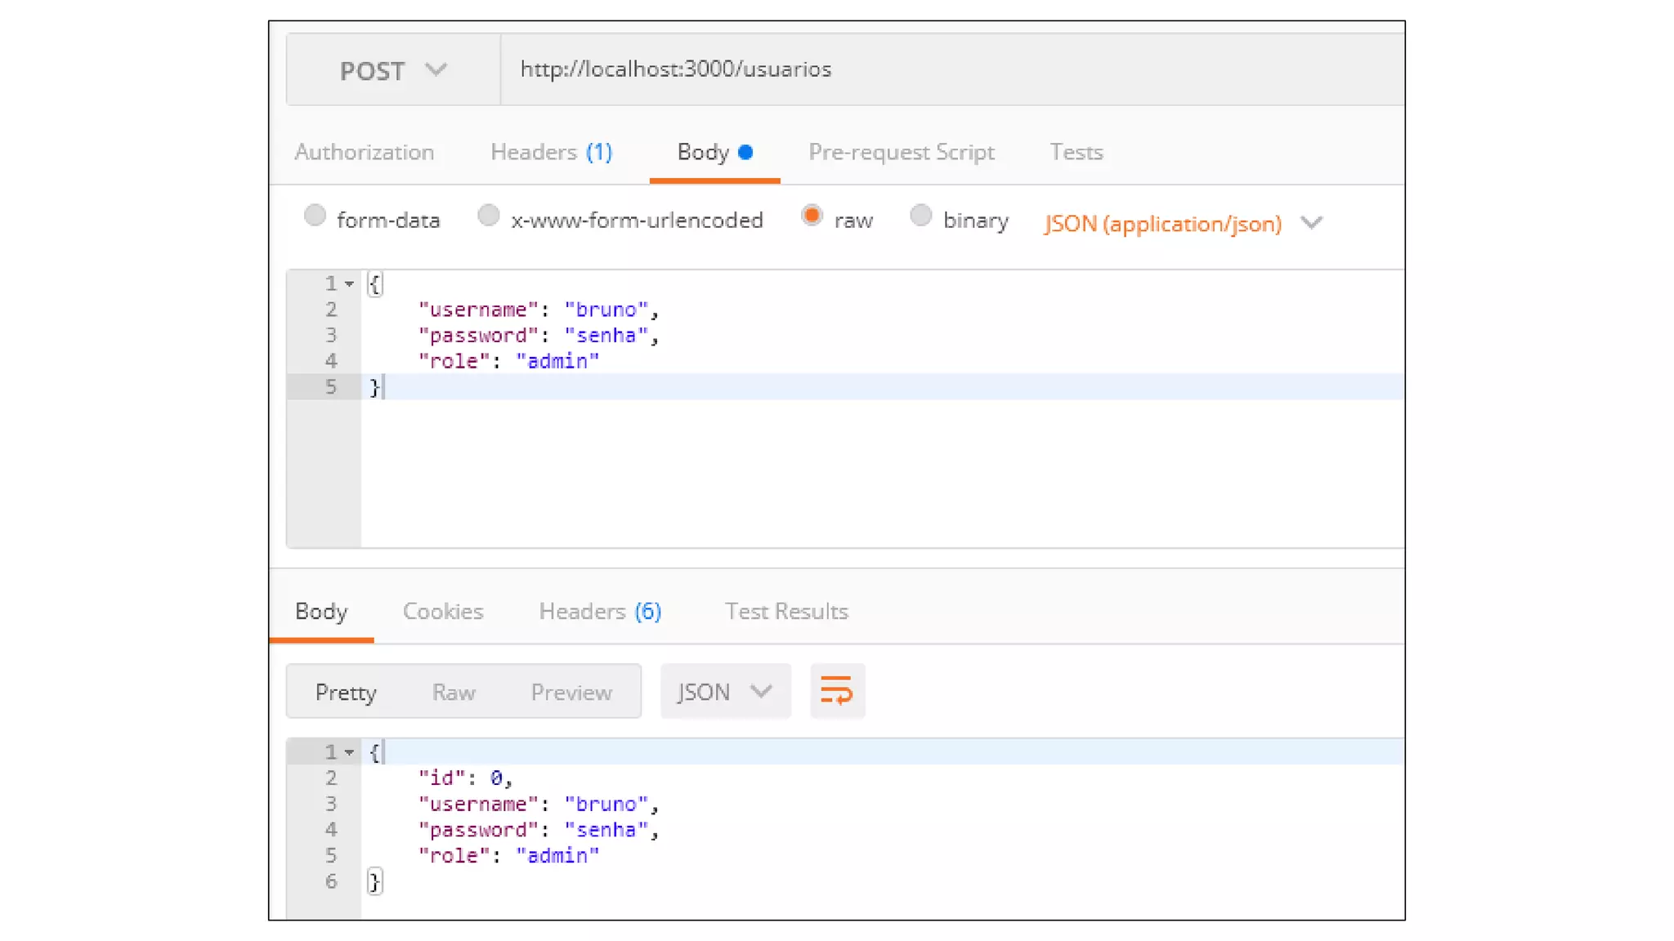Collapse response JSON fold arrow
Viewport: 1674px width, 941px height.
click(x=349, y=751)
